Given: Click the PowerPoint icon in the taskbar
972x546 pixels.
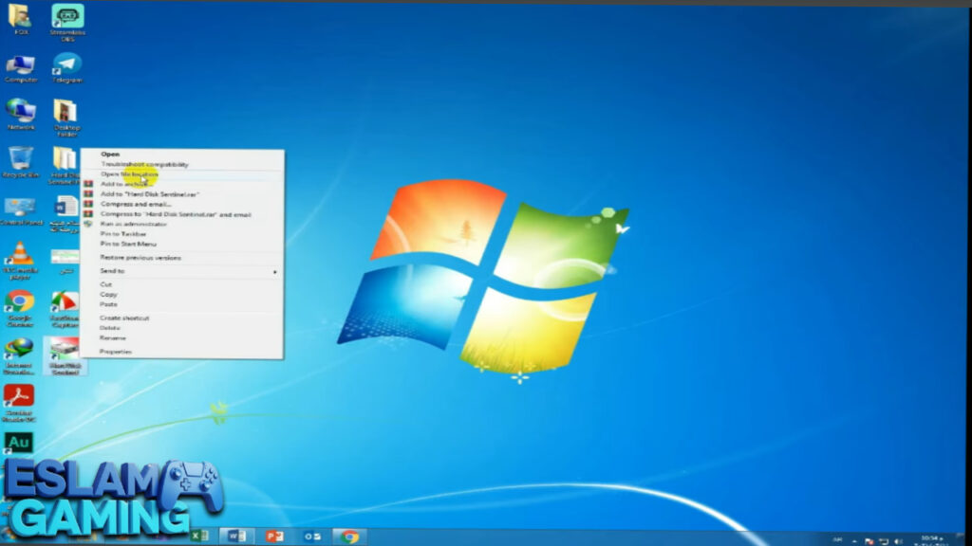Looking at the screenshot, I should coord(274,537).
